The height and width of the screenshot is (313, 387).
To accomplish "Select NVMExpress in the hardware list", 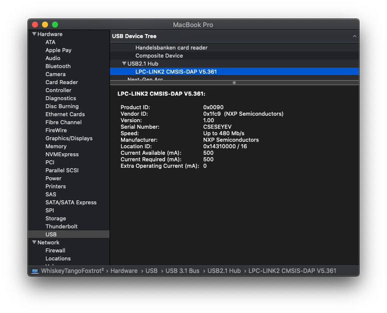I will tap(62, 154).
